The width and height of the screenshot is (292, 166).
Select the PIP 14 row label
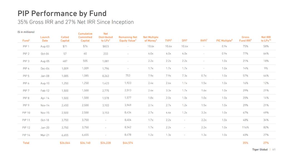[x=26, y=135]
